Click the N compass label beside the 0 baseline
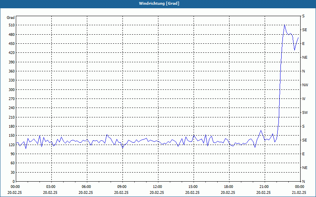The image size is (316, 197). click(x=304, y=181)
